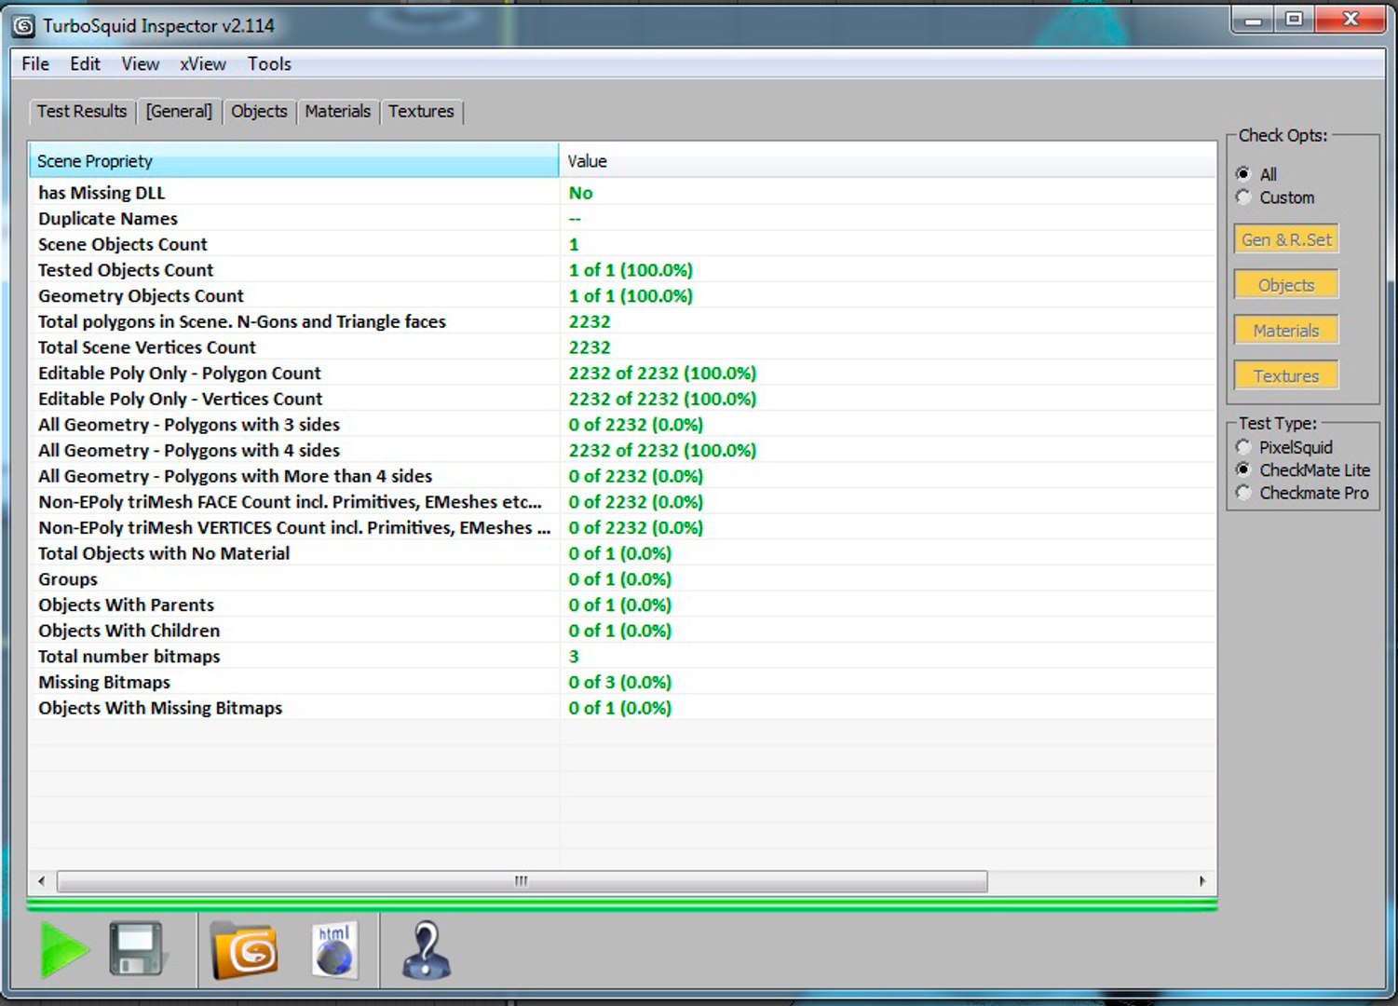Select the 'Total number bitmaps' row
This screenshot has height=1006, width=1398.
[622, 657]
